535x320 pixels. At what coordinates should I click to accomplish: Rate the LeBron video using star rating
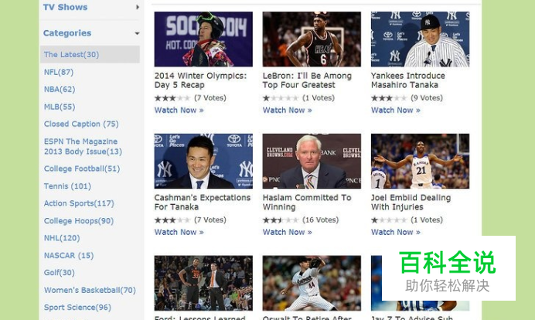281,98
